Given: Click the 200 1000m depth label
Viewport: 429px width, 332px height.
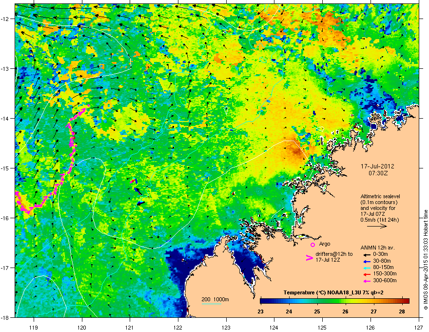Looking at the screenshot, I should tap(215, 299).
